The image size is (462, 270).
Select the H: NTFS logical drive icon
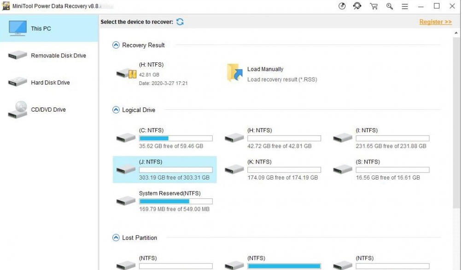point(234,138)
